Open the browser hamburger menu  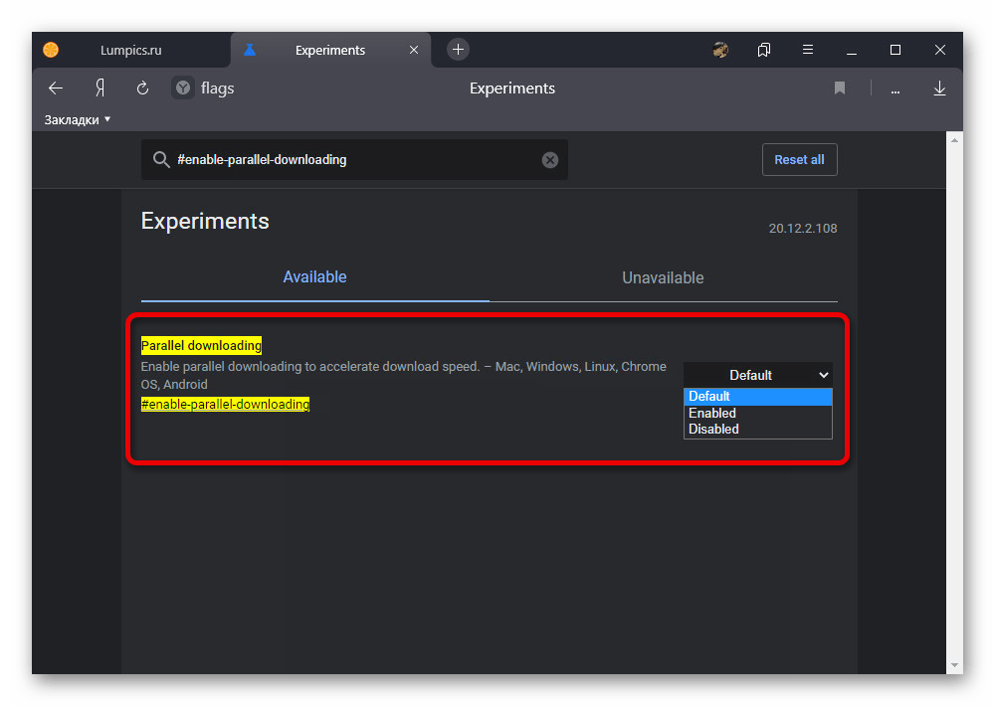[807, 50]
